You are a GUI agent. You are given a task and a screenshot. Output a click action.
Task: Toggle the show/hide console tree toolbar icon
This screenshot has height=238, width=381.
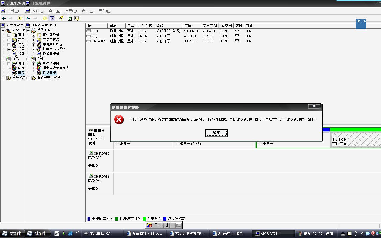pos(52,18)
